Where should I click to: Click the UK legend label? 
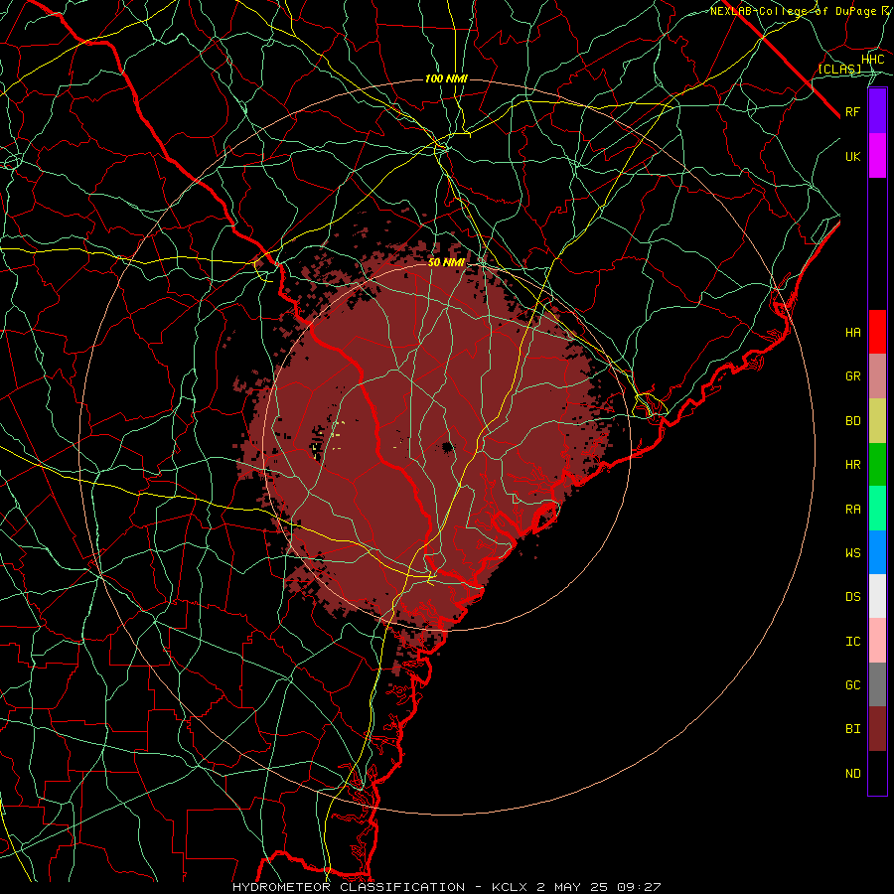pyautogui.click(x=852, y=156)
